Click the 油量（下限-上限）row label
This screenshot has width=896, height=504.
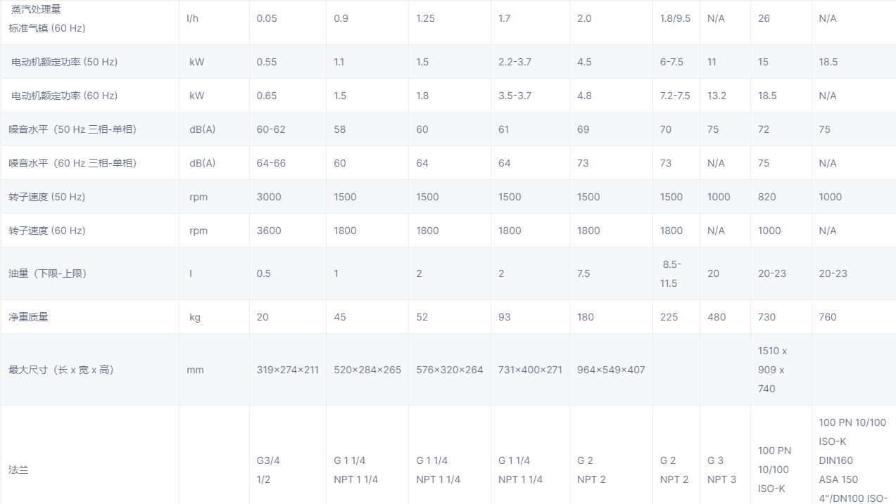tap(47, 273)
